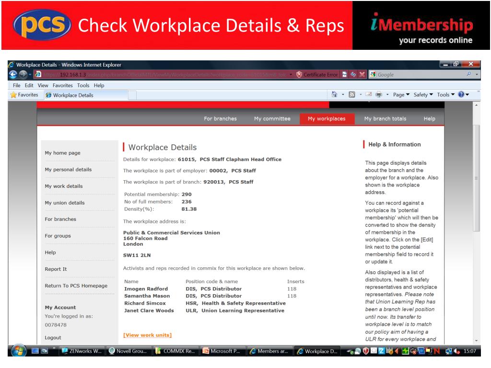491x368 pixels.
Task: Click the 'View work units' link
Action: click(148, 335)
